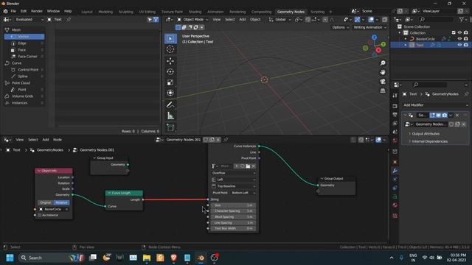The image size is (472, 265).
Task: Select the Scale tool in viewport toolbar
Action: pos(170,82)
